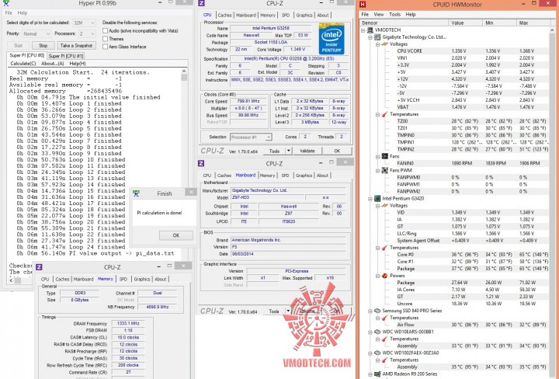This screenshot has height=379, width=559.
Task: Click the Stop button in Hyper PI
Action: tap(43, 46)
